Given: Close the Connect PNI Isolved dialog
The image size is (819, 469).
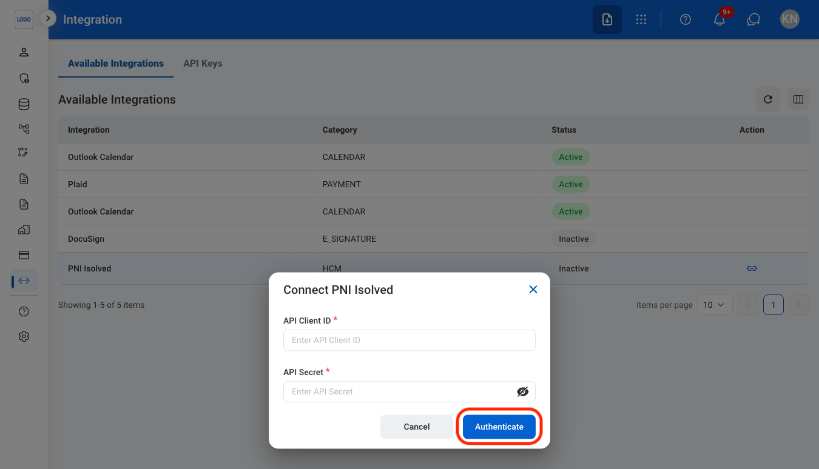Looking at the screenshot, I should [533, 290].
